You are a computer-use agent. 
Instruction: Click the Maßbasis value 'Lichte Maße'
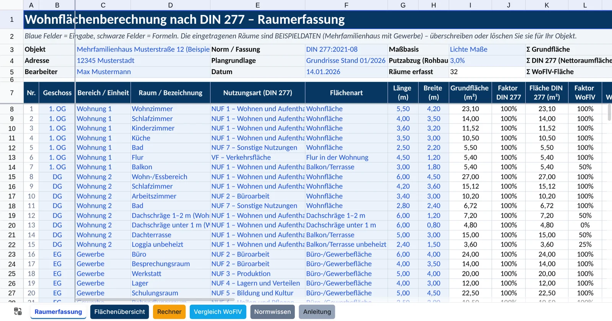tap(487, 49)
